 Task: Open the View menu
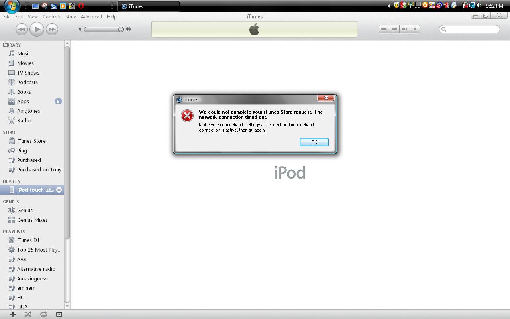tap(33, 17)
